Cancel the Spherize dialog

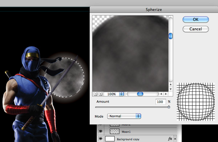[195, 29]
